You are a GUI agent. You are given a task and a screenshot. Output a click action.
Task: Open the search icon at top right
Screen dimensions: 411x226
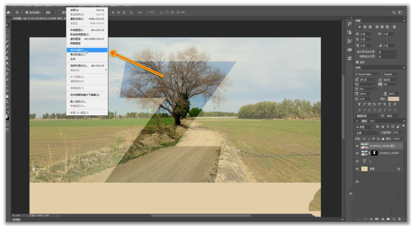click(394, 12)
